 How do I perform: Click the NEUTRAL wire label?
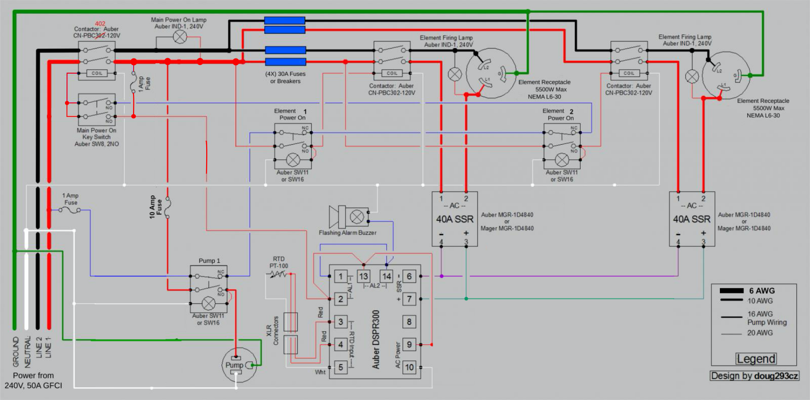tap(27, 352)
